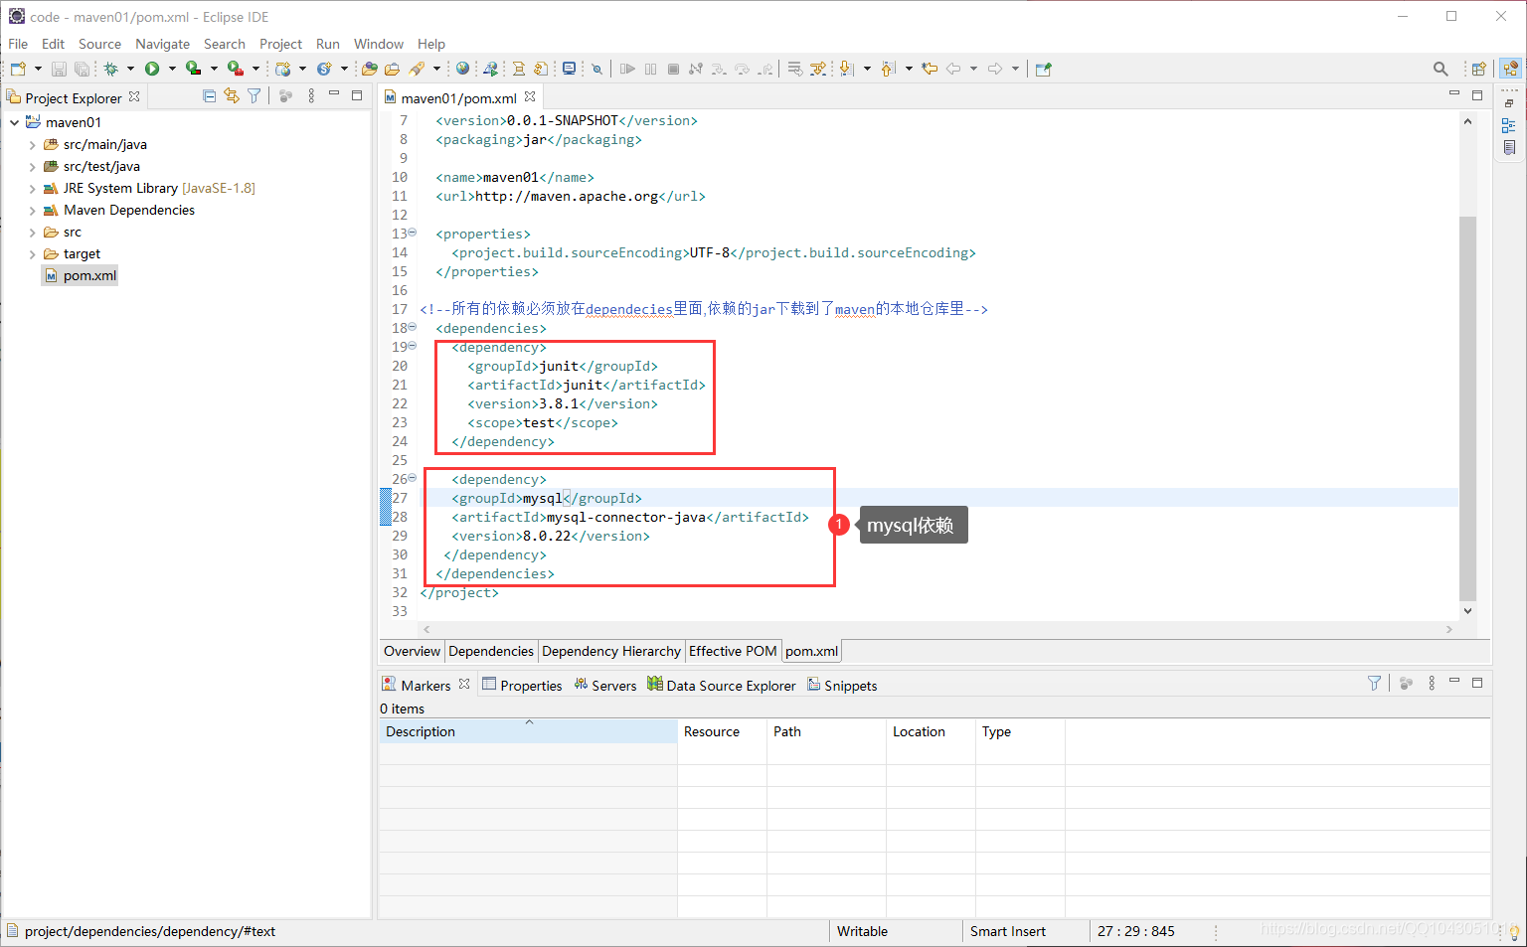The width and height of the screenshot is (1527, 947).
Task: Click the Save All icon
Action: [82, 69]
